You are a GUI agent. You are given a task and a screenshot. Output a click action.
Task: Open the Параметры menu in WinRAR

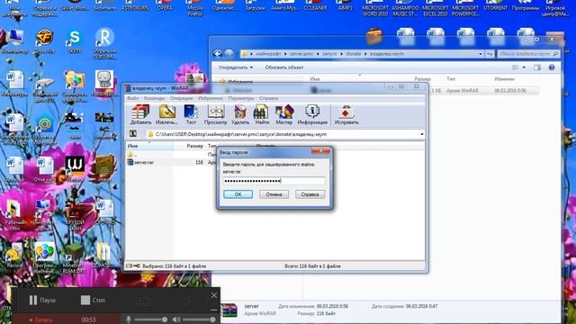coord(241,98)
